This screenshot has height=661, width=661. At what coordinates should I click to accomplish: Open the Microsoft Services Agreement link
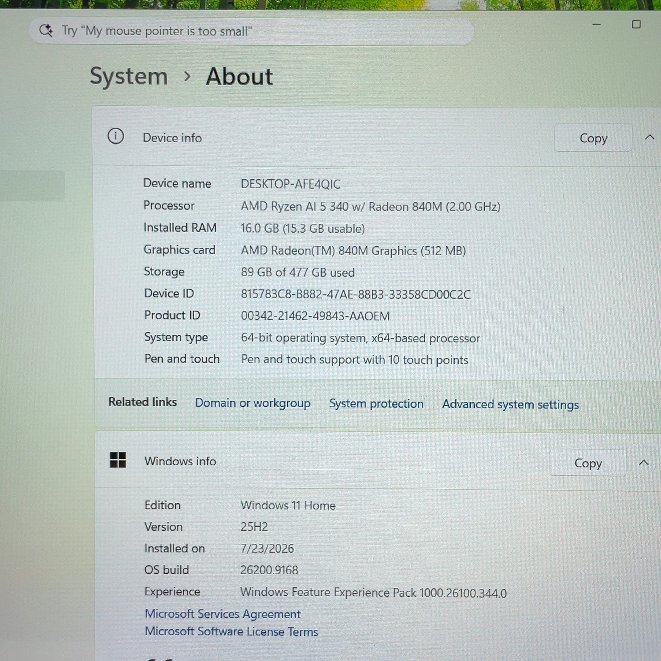coord(223,614)
